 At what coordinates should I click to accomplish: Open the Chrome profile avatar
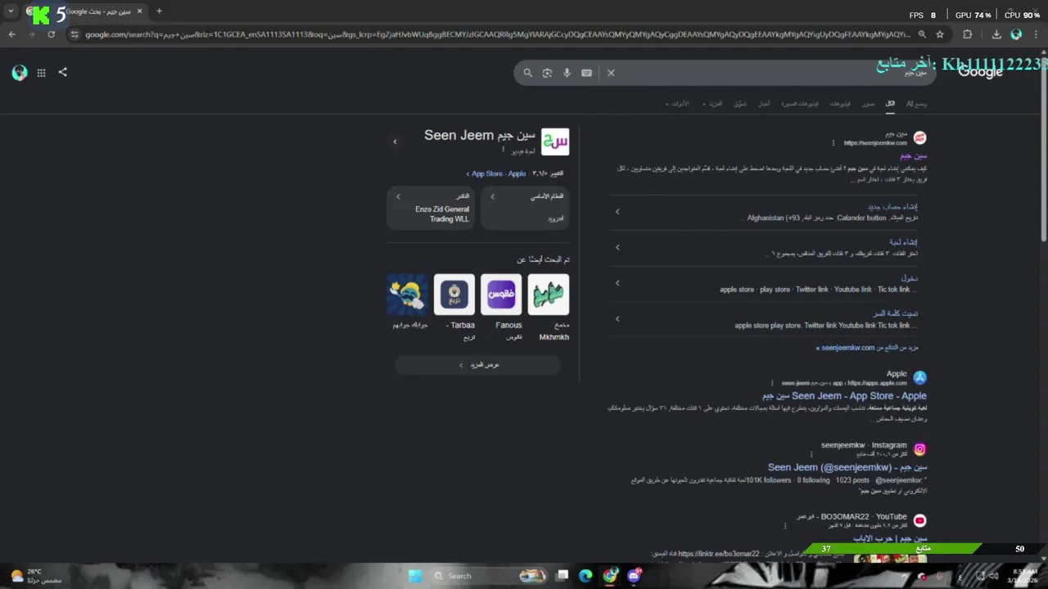pos(1016,34)
